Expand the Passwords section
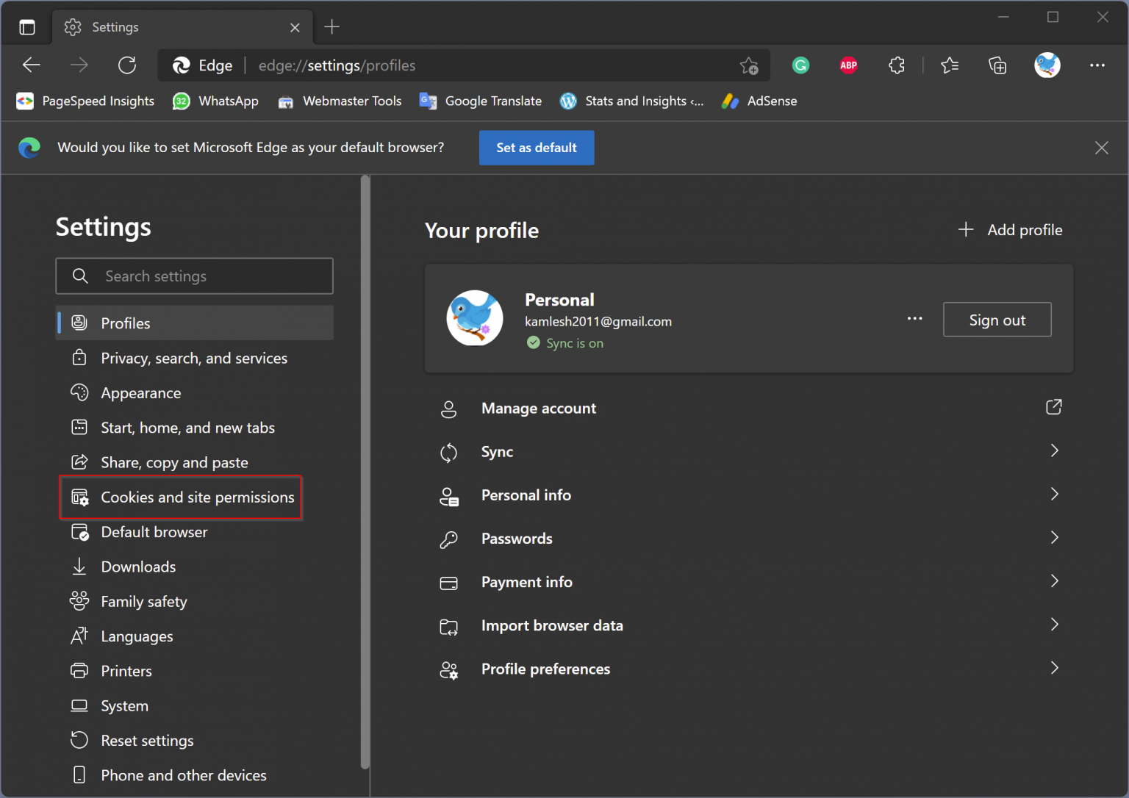Image resolution: width=1129 pixels, height=798 pixels. pyautogui.click(x=1055, y=537)
